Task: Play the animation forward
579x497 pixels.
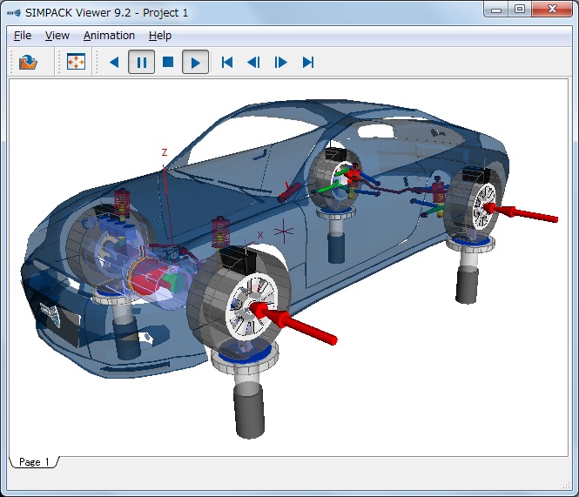Action: (x=195, y=62)
